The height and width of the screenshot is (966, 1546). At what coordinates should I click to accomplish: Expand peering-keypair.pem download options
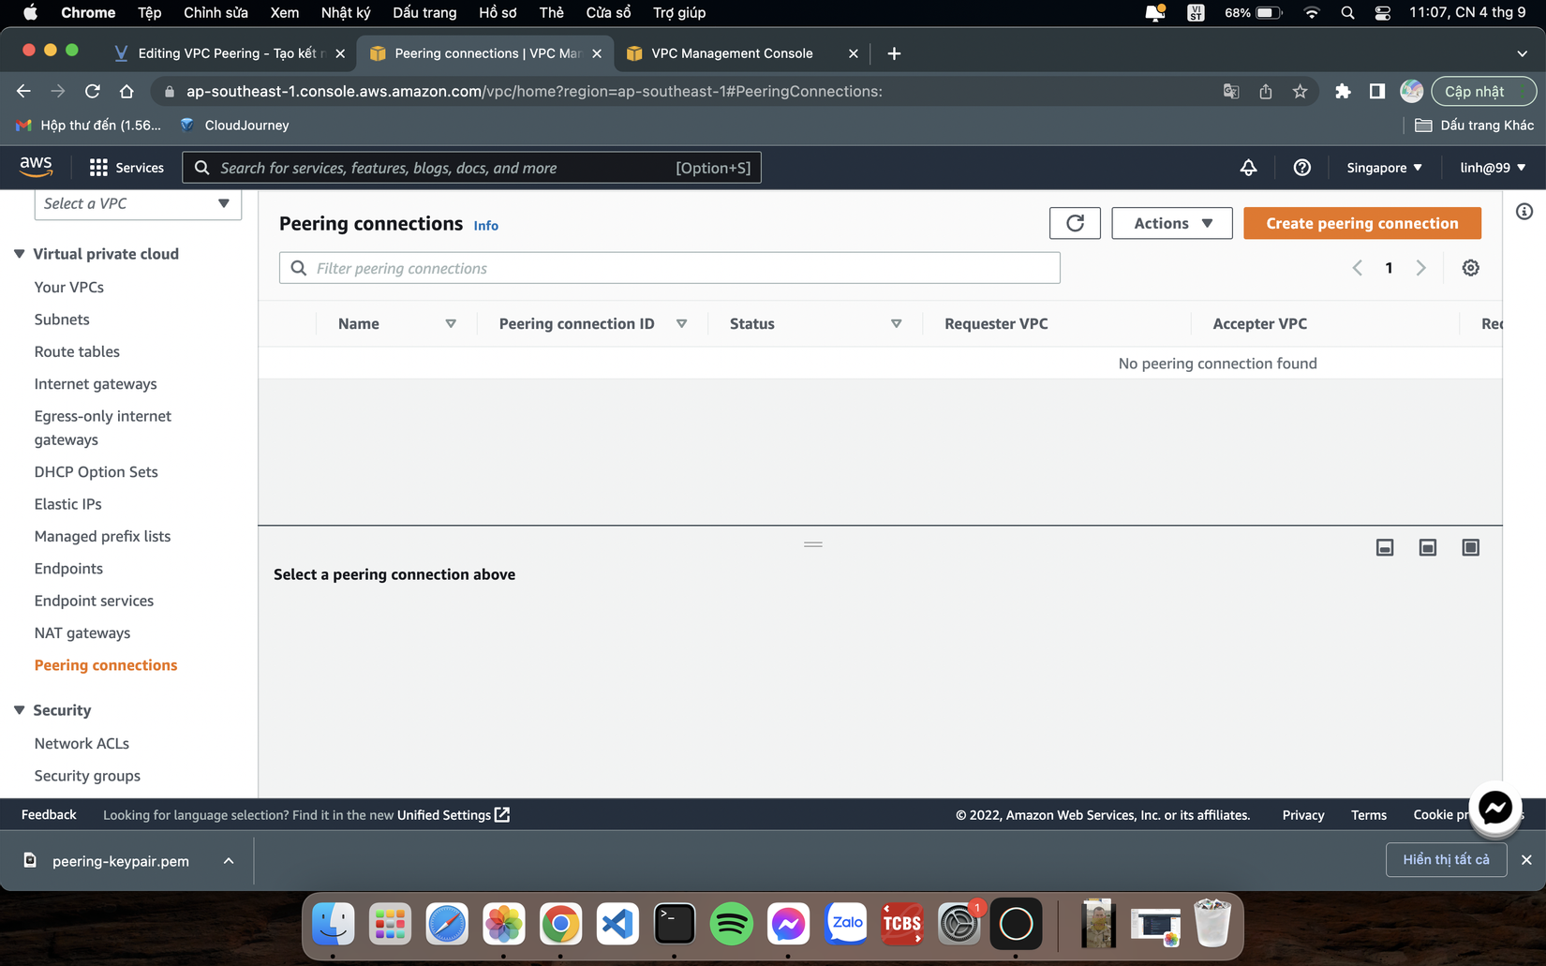229,861
